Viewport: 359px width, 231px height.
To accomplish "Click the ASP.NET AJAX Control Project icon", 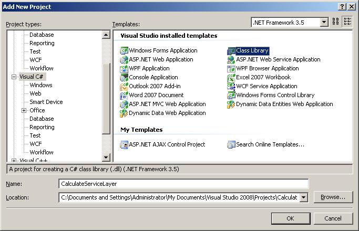I will click(124, 144).
